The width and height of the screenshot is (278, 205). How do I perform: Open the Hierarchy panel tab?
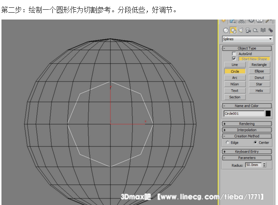point(241,21)
